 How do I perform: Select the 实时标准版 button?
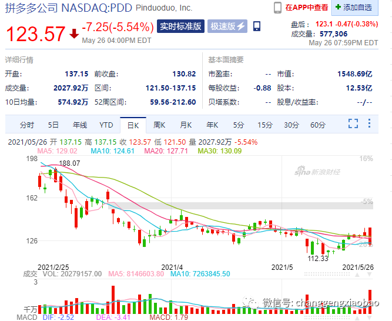click(180, 26)
